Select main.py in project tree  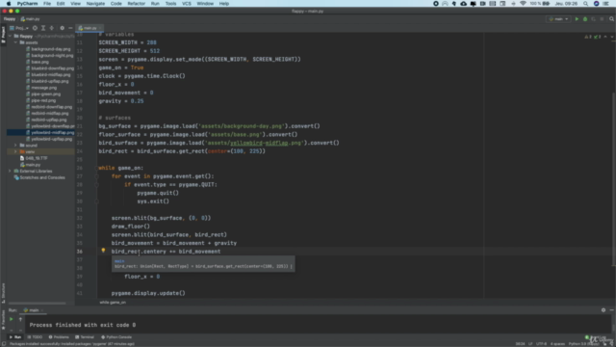tap(30, 165)
